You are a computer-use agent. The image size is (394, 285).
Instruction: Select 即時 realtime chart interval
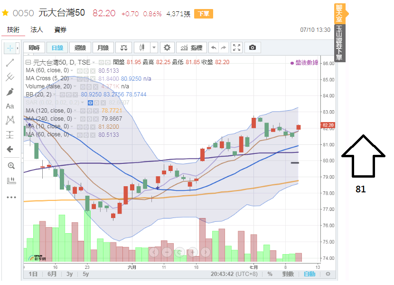point(34,48)
